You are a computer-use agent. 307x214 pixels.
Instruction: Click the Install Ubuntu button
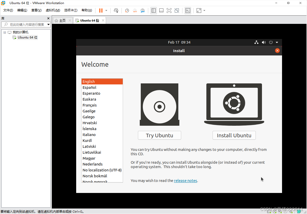tap(234, 135)
